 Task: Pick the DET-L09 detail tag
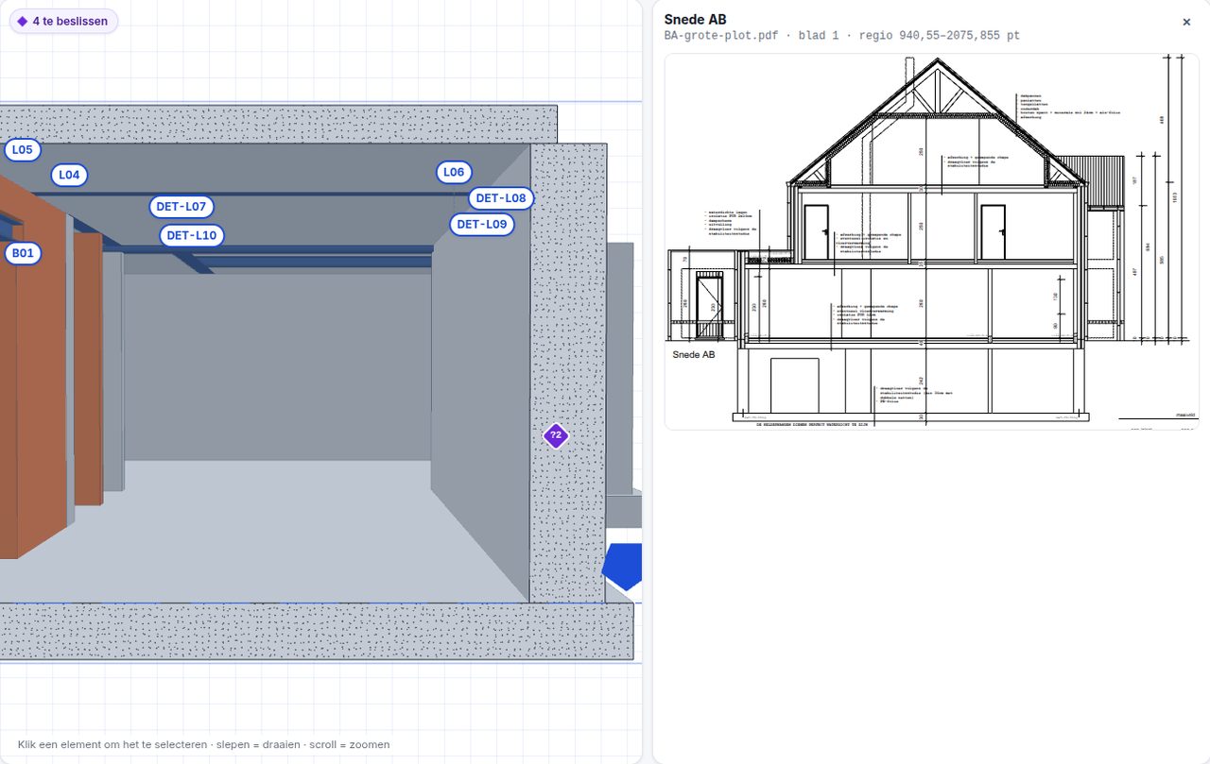click(482, 224)
